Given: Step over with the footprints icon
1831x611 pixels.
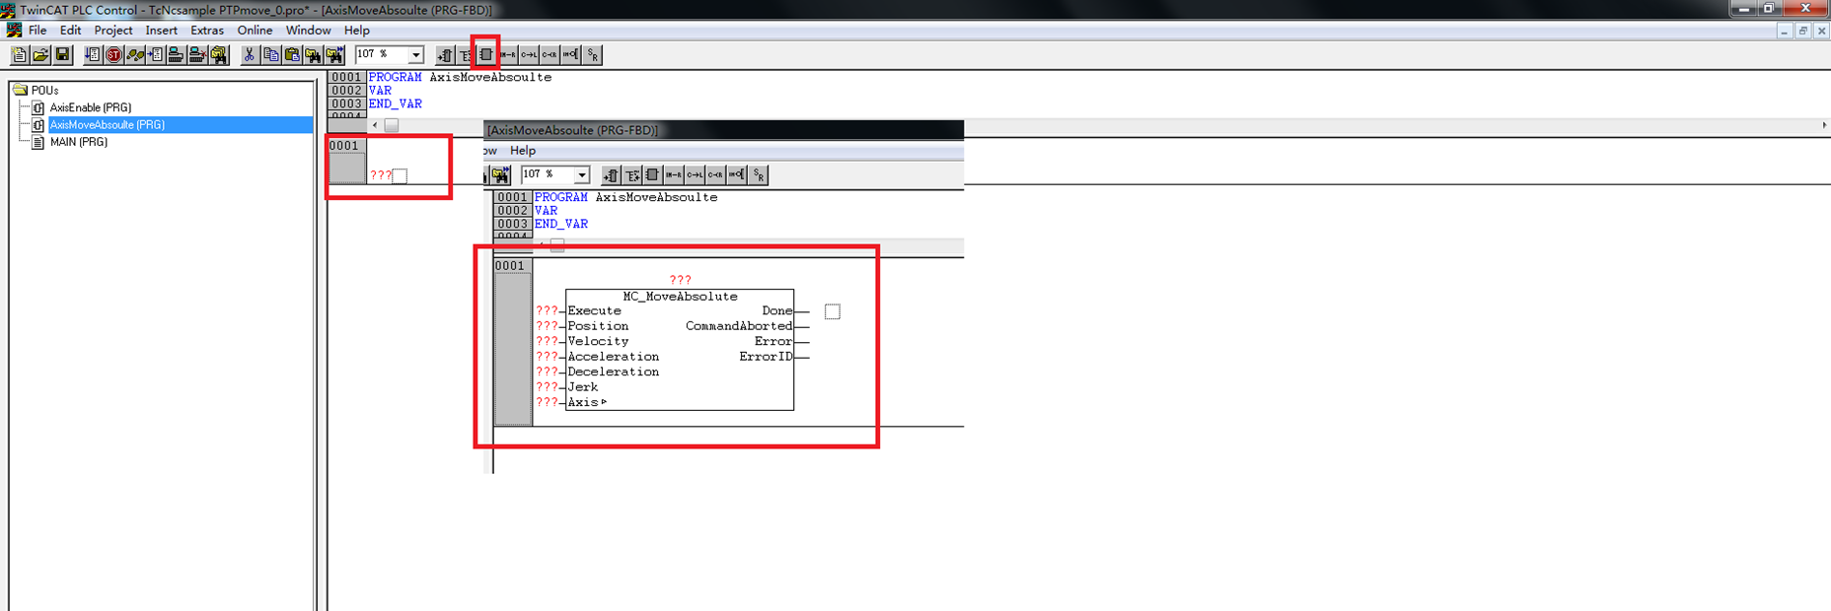Looking at the screenshot, I should [x=135, y=54].
